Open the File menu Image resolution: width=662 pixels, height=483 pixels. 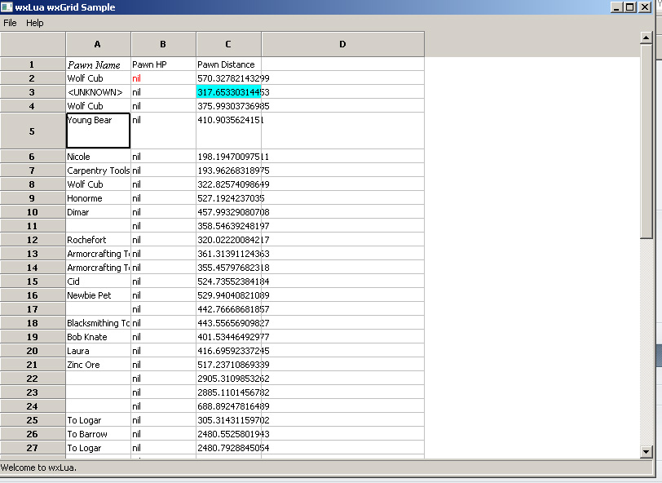[10, 23]
